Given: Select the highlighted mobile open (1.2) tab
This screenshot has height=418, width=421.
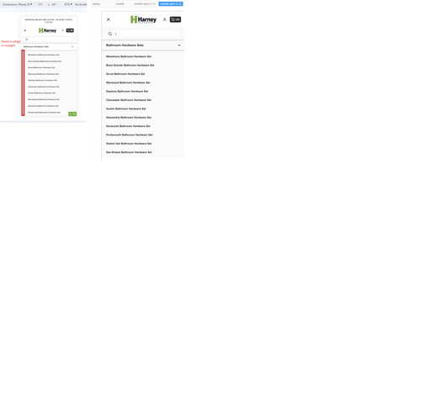Looking at the screenshot, I should (171, 4).
